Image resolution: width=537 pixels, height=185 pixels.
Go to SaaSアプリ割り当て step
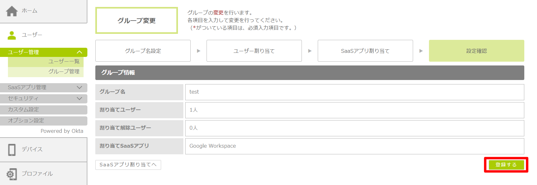click(x=365, y=51)
